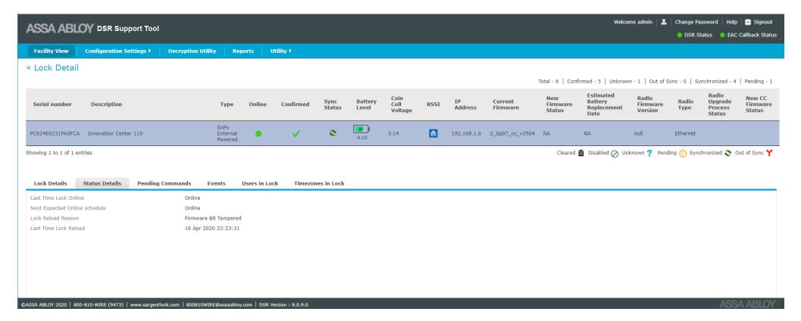Open the Timezones in Lock tab
801x321 pixels.
(x=319, y=184)
